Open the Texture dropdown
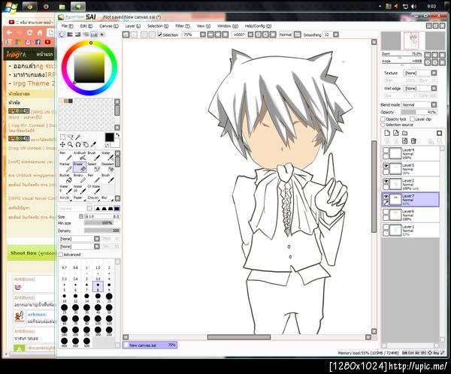The height and width of the screenshot is (374, 451). pos(434,73)
